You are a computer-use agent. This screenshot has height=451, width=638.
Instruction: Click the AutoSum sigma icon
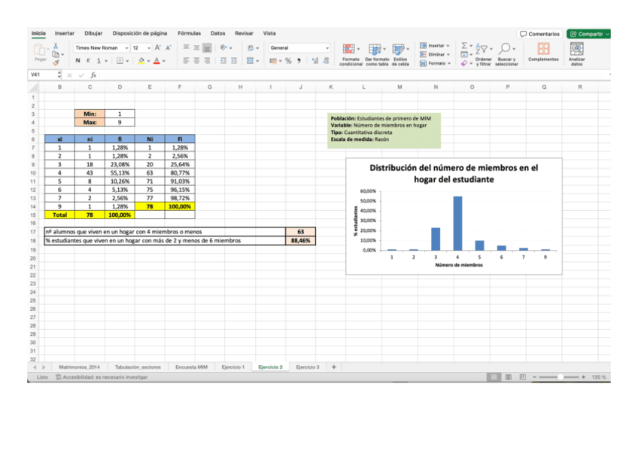click(x=464, y=46)
